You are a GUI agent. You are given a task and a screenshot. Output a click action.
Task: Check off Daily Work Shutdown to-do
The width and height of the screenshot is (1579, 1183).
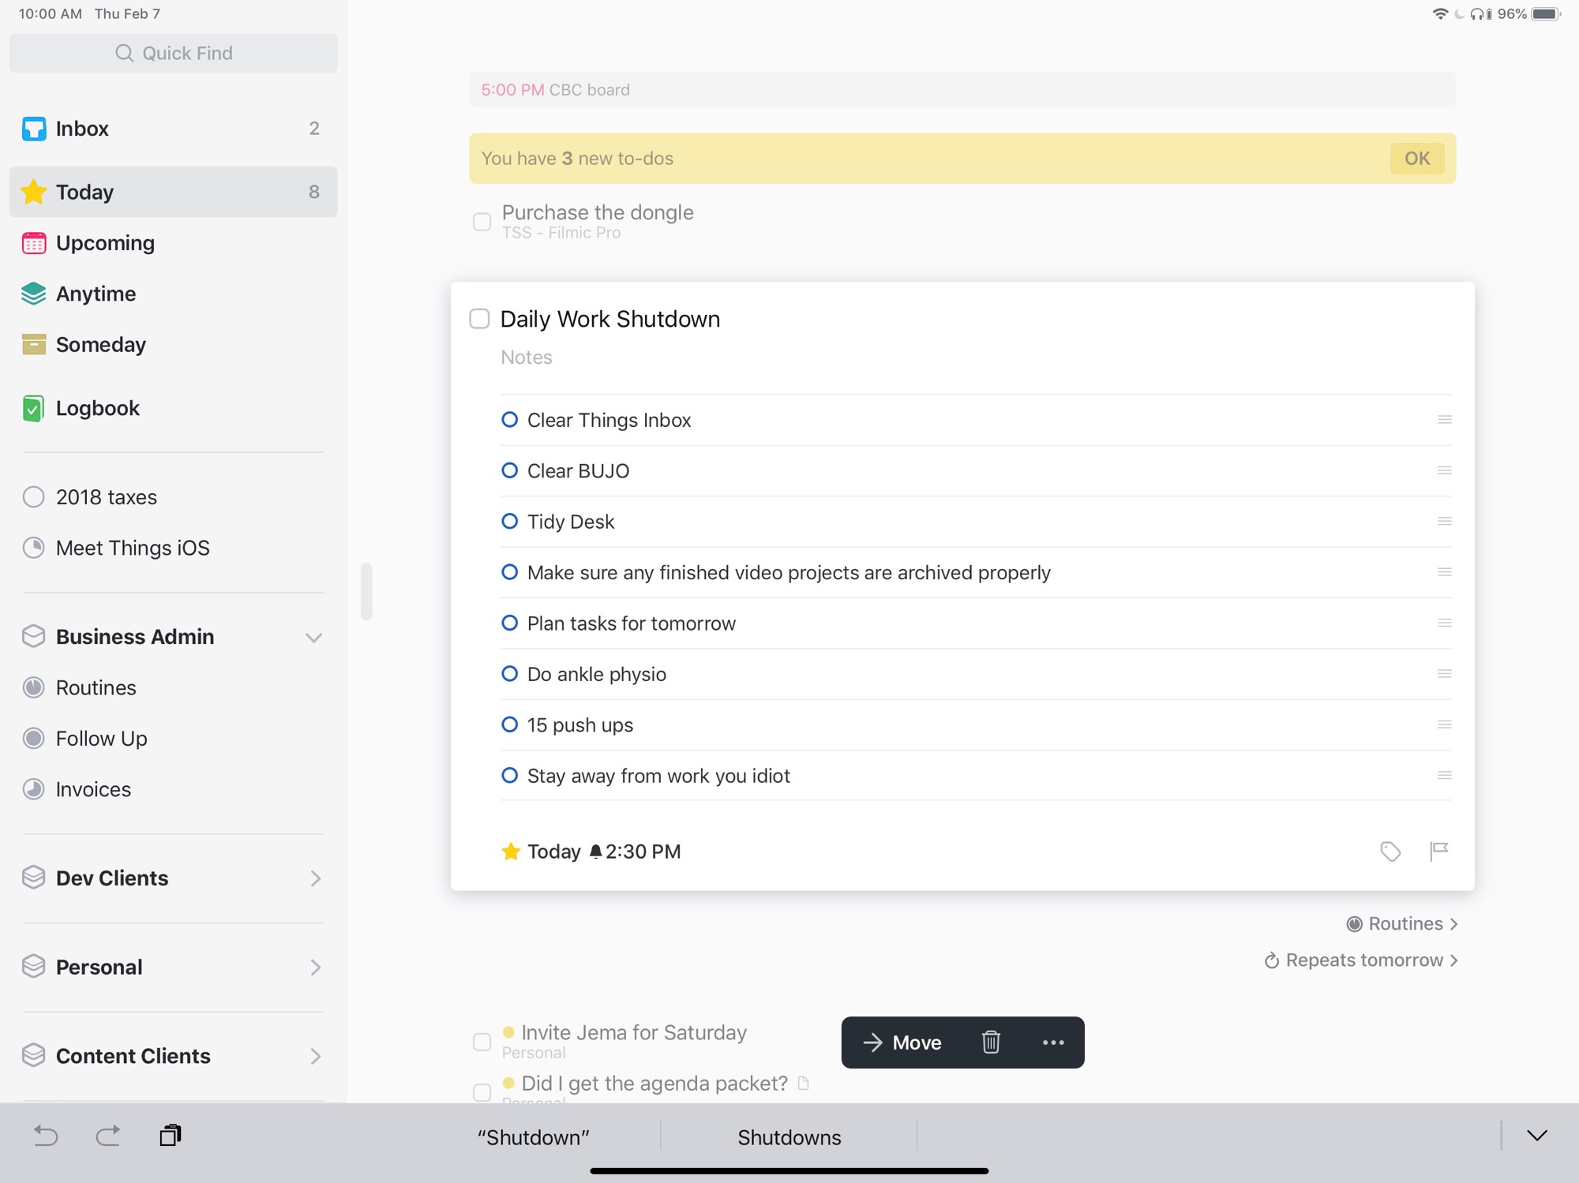[x=479, y=319]
